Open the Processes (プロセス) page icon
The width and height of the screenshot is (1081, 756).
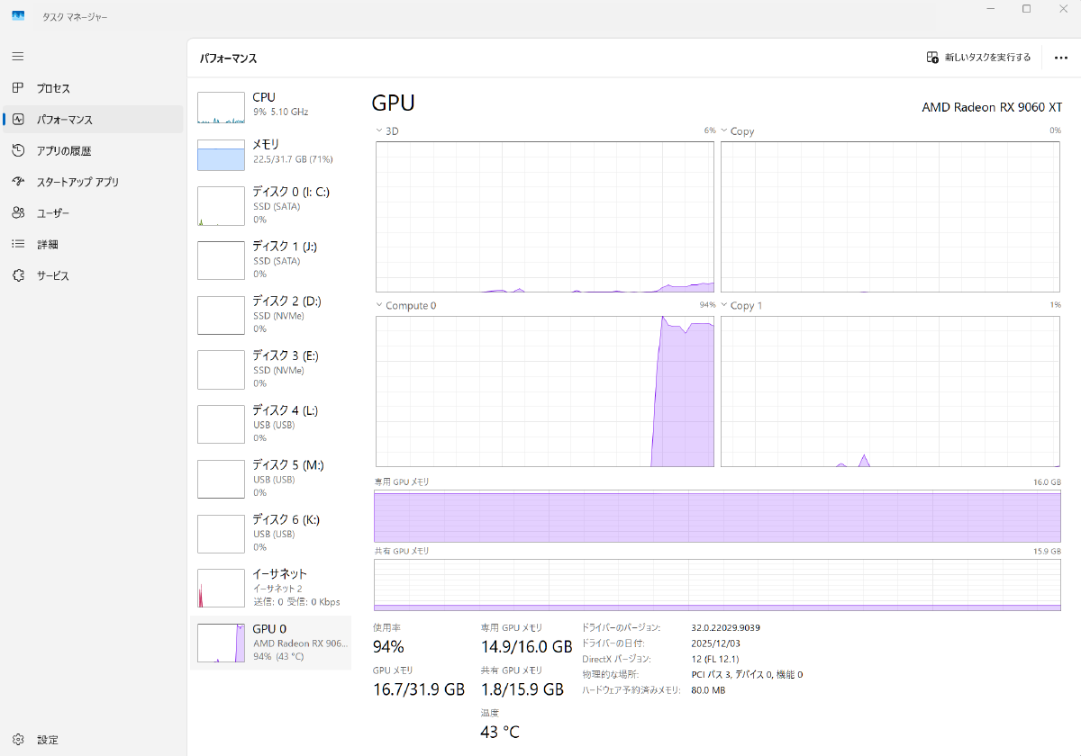pos(20,87)
